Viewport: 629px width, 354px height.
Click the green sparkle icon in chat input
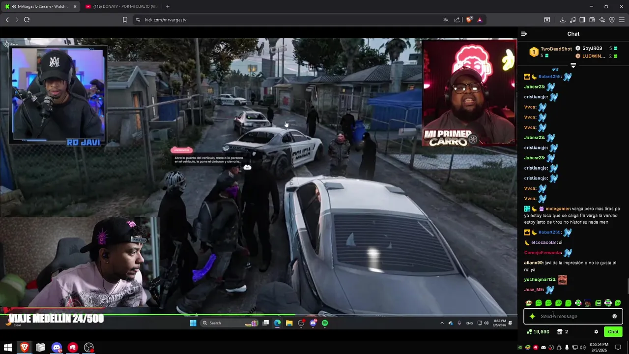tap(532, 316)
